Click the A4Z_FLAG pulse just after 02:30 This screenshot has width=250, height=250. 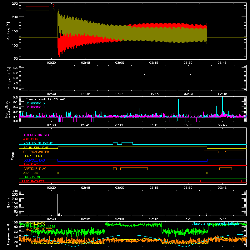point(58,173)
